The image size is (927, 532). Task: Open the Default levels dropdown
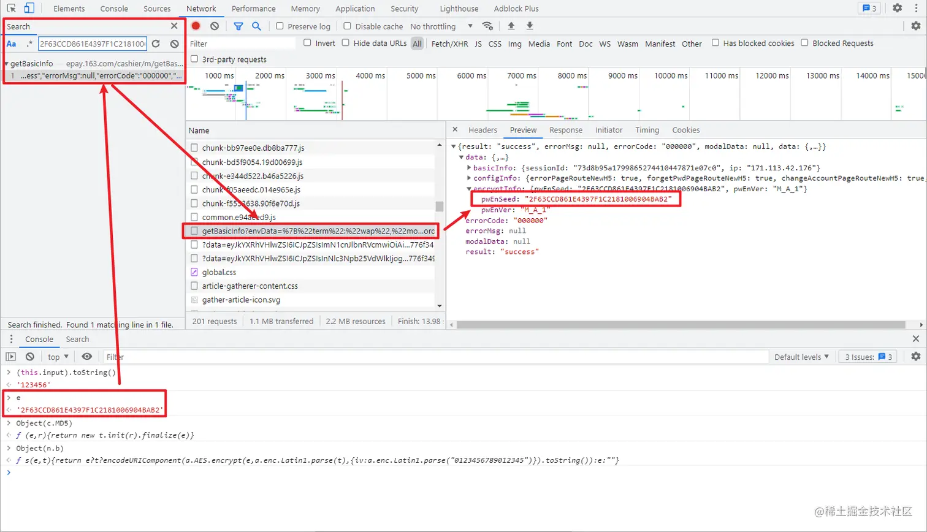[x=801, y=357]
